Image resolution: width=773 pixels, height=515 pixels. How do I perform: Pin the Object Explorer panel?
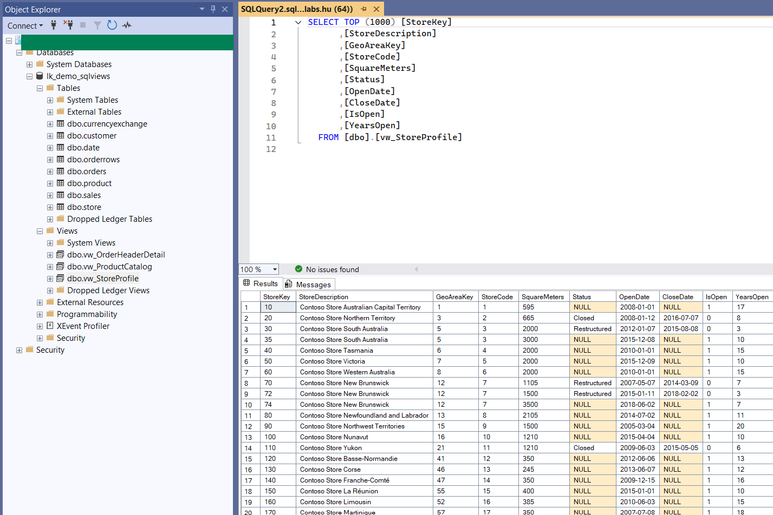click(213, 9)
